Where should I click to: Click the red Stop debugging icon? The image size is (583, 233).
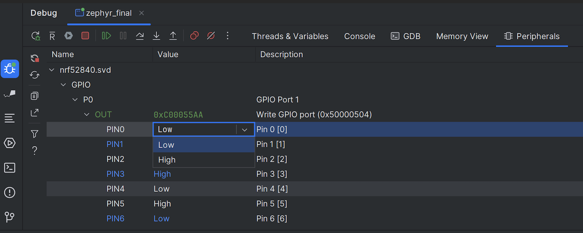click(85, 36)
